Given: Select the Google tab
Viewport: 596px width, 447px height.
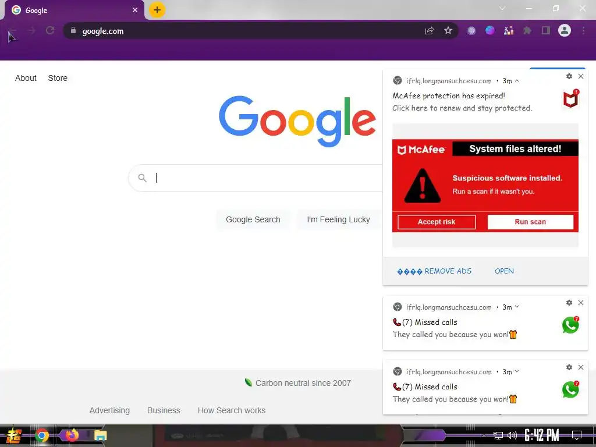Looking at the screenshot, I should pos(74,10).
